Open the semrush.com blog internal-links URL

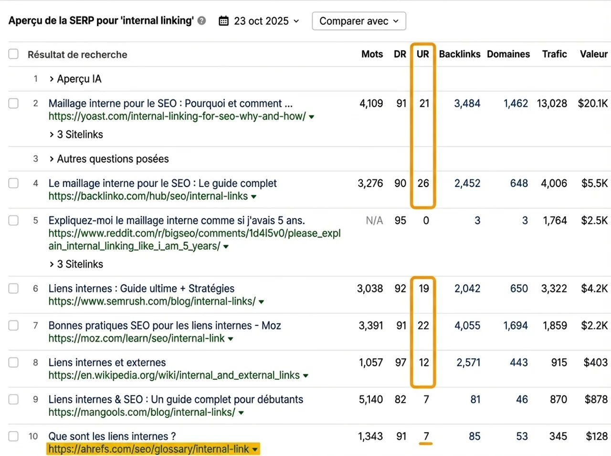(151, 301)
